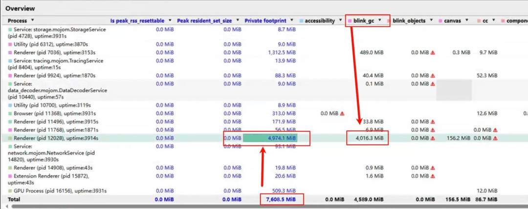The height and width of the screenshot is (209, 528).
Task: Click warning icon in Extension Renderer blink_objects cell
Action: pos(433,176)
